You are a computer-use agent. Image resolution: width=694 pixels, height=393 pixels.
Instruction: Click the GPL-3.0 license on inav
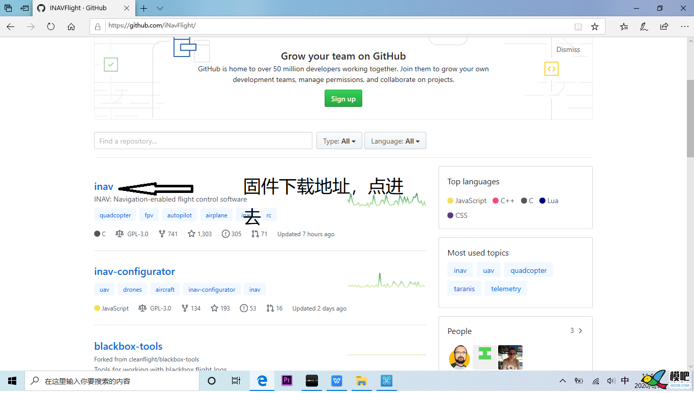(132, 234)
